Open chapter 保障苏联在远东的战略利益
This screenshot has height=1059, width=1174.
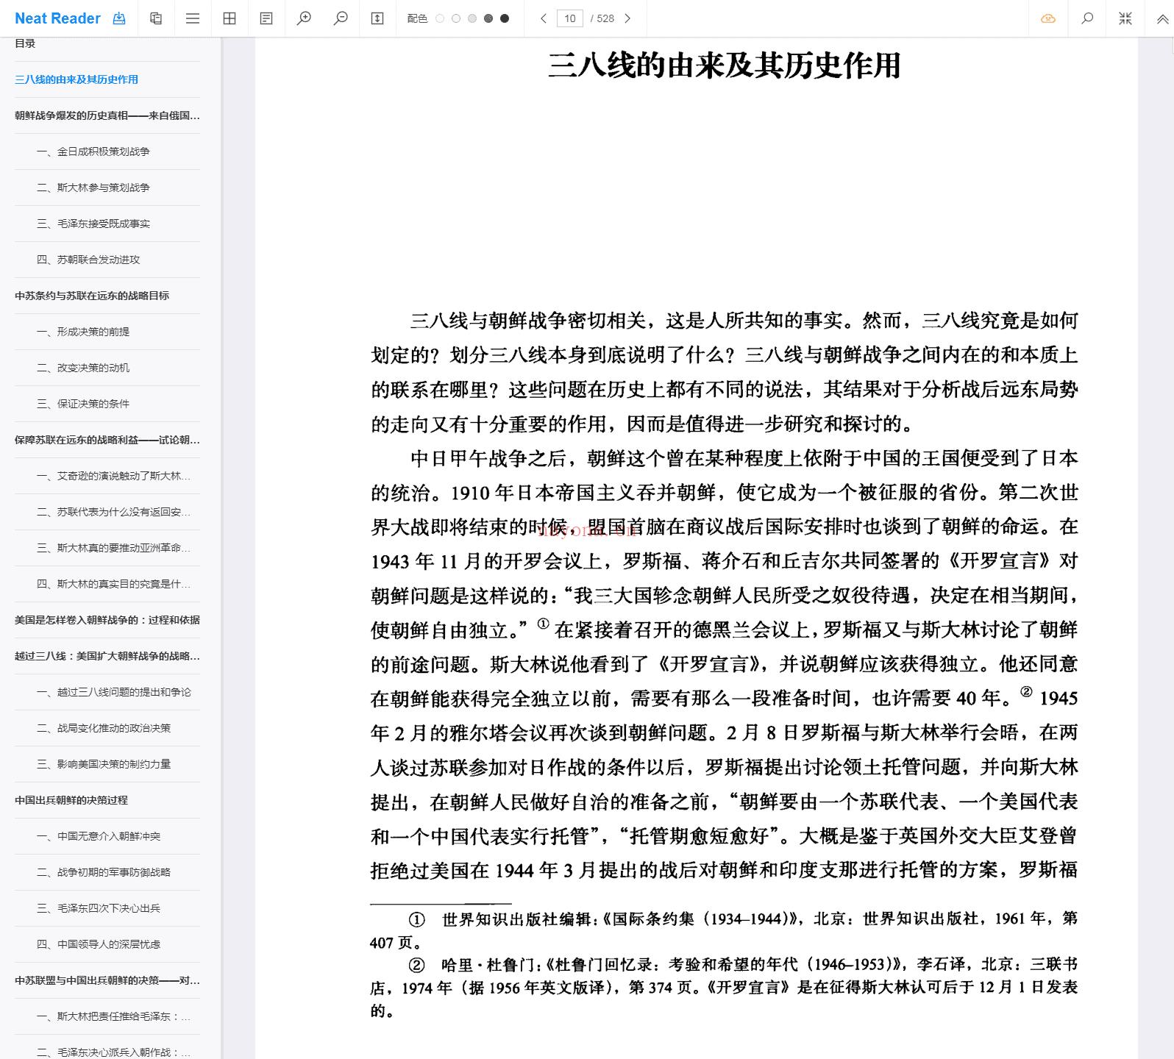[107, 440]
